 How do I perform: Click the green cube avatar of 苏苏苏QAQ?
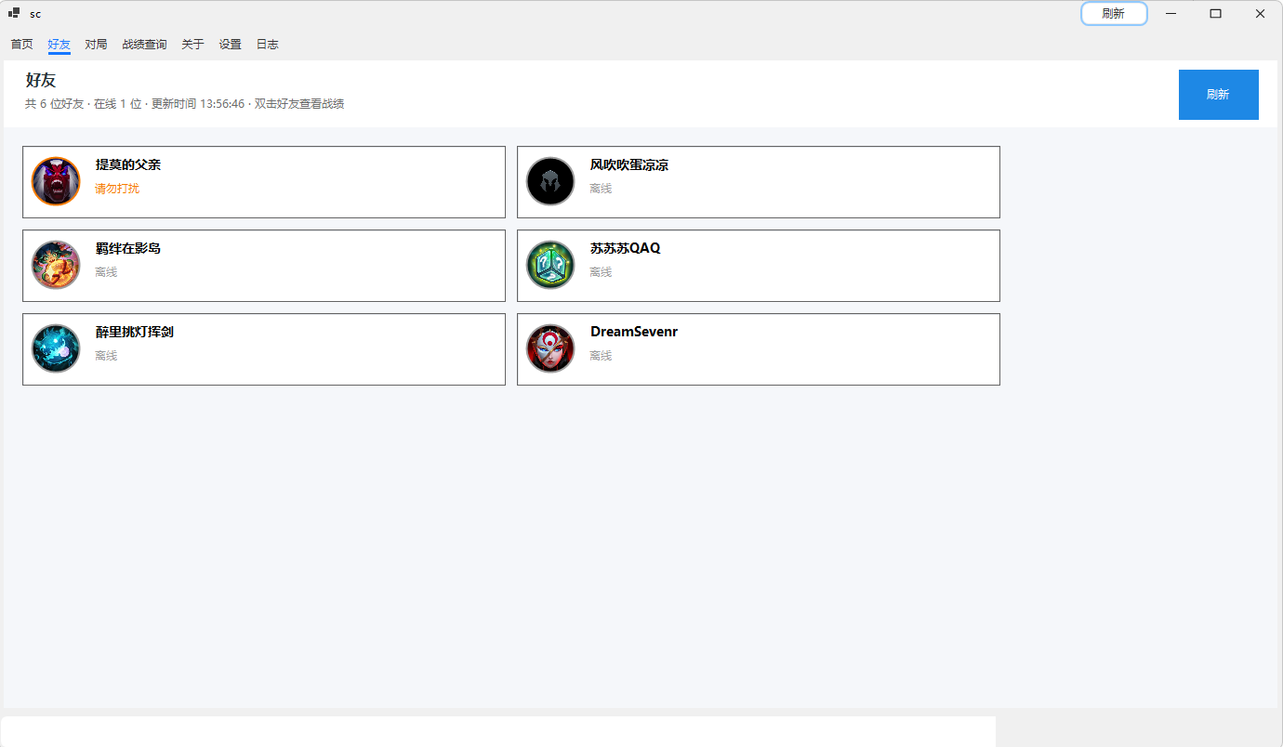pyautogui.click(x=550, y=265)
